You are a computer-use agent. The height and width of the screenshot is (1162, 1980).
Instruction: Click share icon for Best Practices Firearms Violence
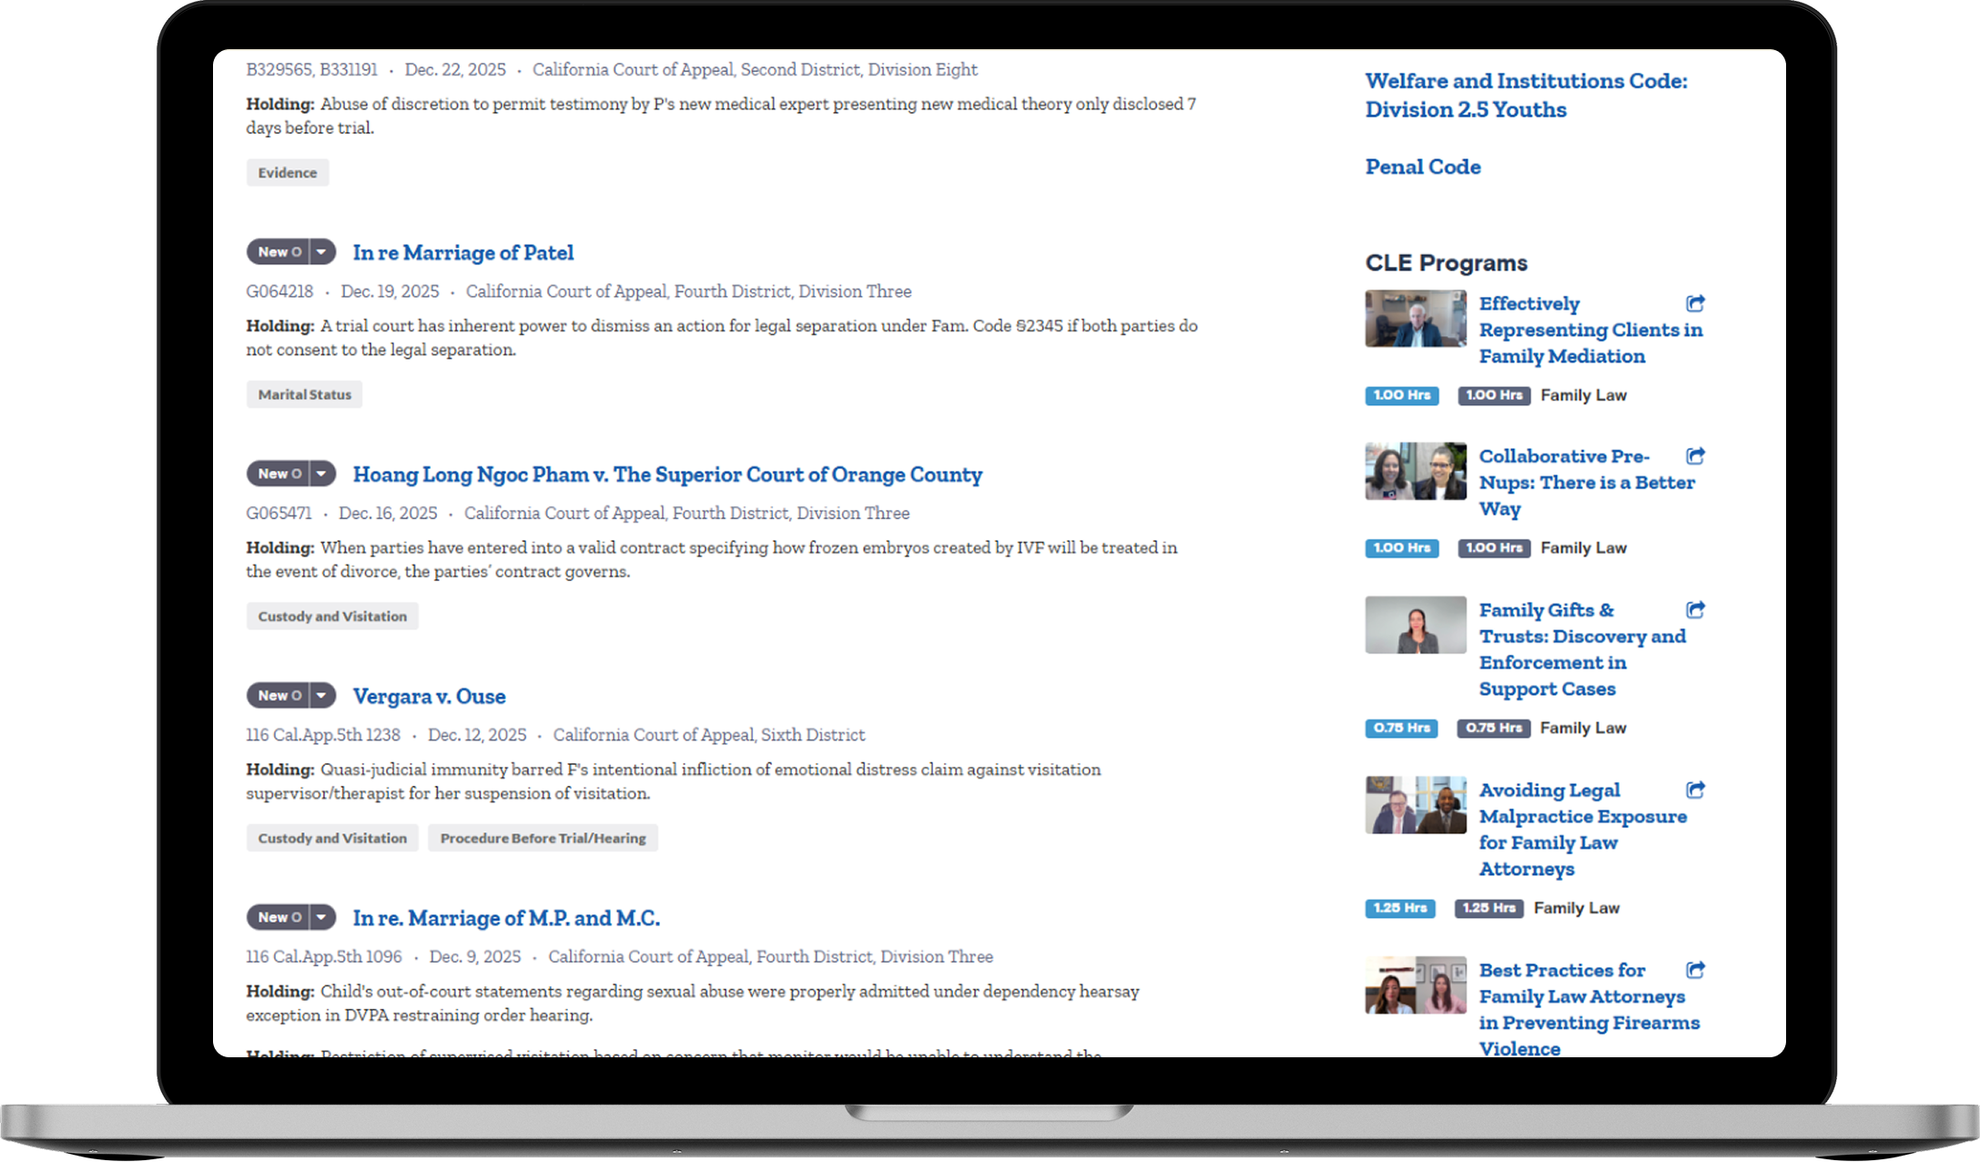pos(1695,970)
